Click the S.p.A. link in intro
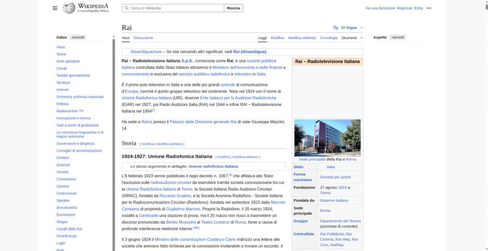 (187, 61)
